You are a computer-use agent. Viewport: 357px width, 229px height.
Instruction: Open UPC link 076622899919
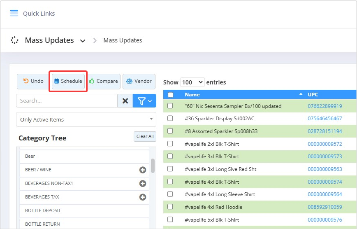click(x=325, y=106)
